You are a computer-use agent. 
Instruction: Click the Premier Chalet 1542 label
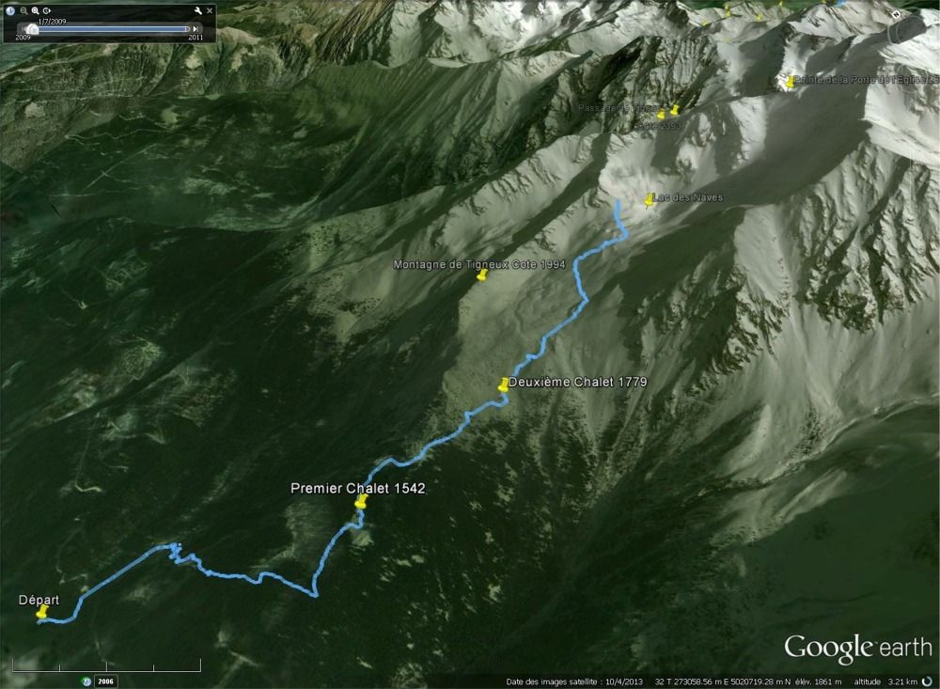click(358, 488)
